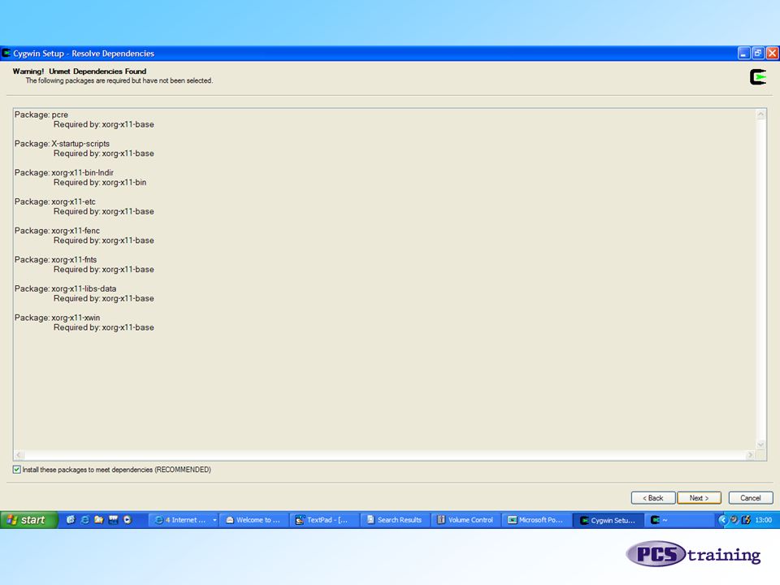
Task: Select the 'Package: xorg-x11-etc' line
Action: [x=55, y=201]
